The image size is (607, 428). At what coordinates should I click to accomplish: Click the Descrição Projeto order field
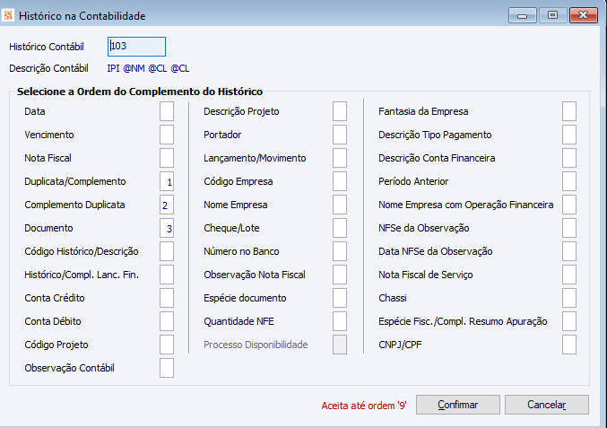pyautogui.click(x=340, y=111)
